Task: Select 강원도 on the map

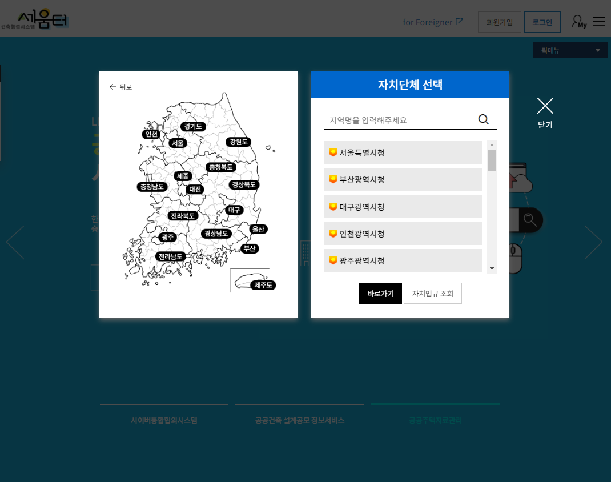Action: point(239,142)
